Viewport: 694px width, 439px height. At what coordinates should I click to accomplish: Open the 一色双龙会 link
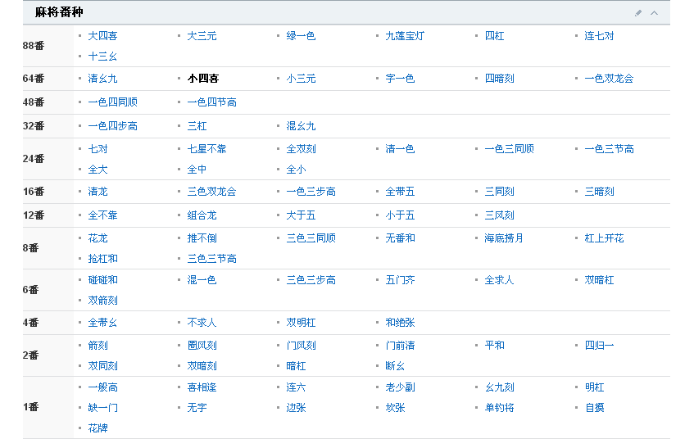pyautogui.click(x=609, y=79)
